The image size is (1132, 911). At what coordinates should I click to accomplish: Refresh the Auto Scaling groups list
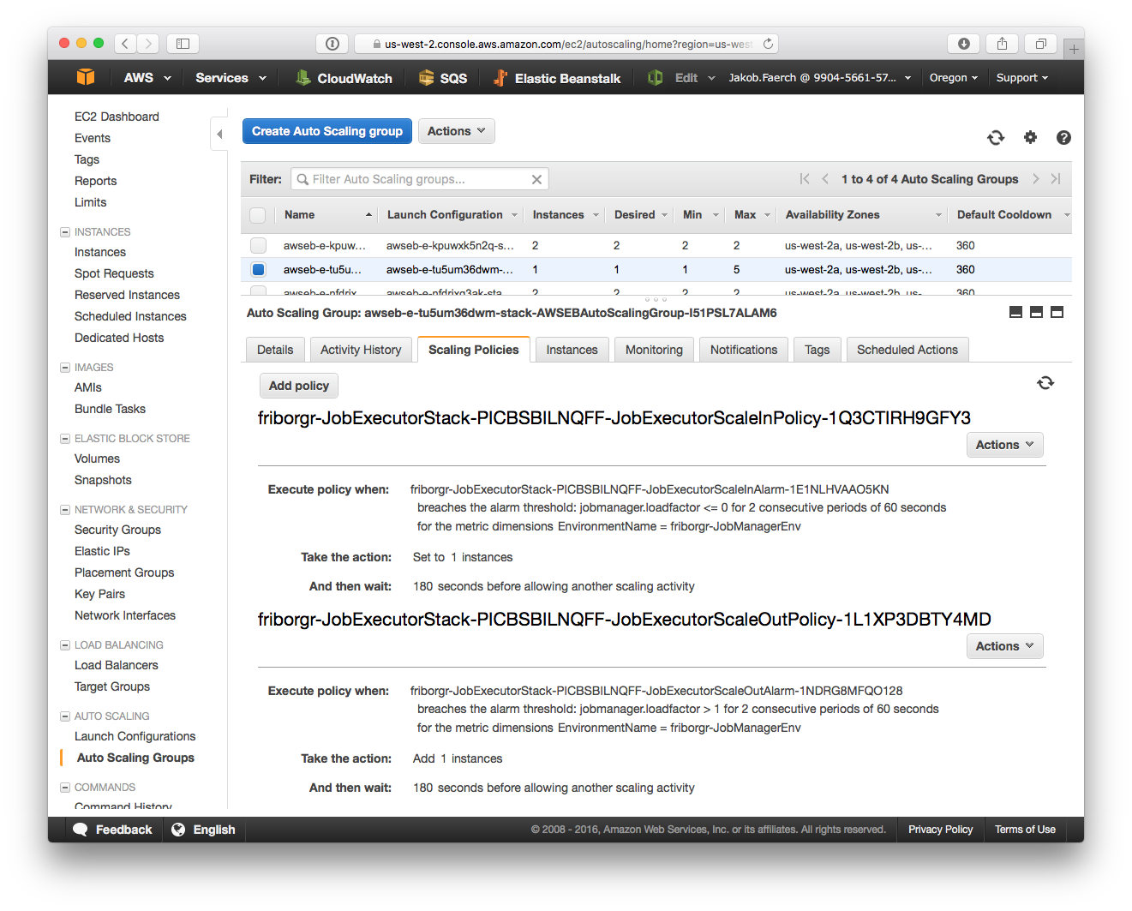(996, 137)
